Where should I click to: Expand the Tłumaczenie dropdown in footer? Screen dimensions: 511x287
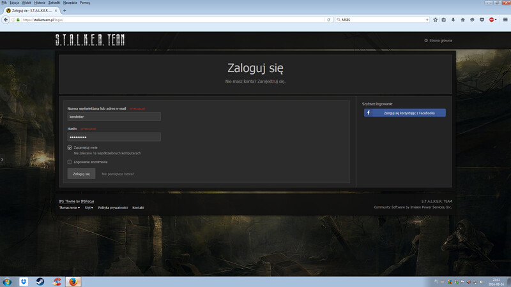(x=70, y=207)
